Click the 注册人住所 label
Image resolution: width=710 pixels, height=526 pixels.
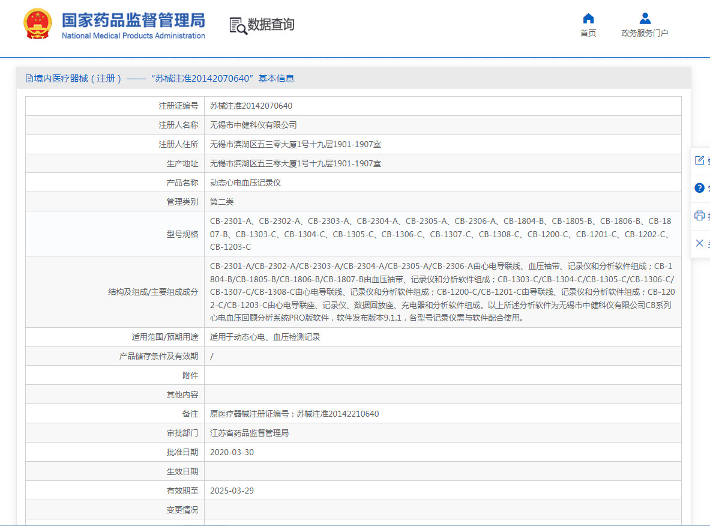178,144
